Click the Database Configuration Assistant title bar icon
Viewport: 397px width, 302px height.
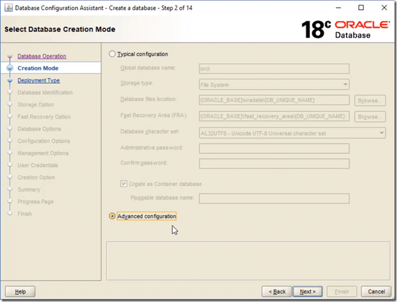[7, 8]
